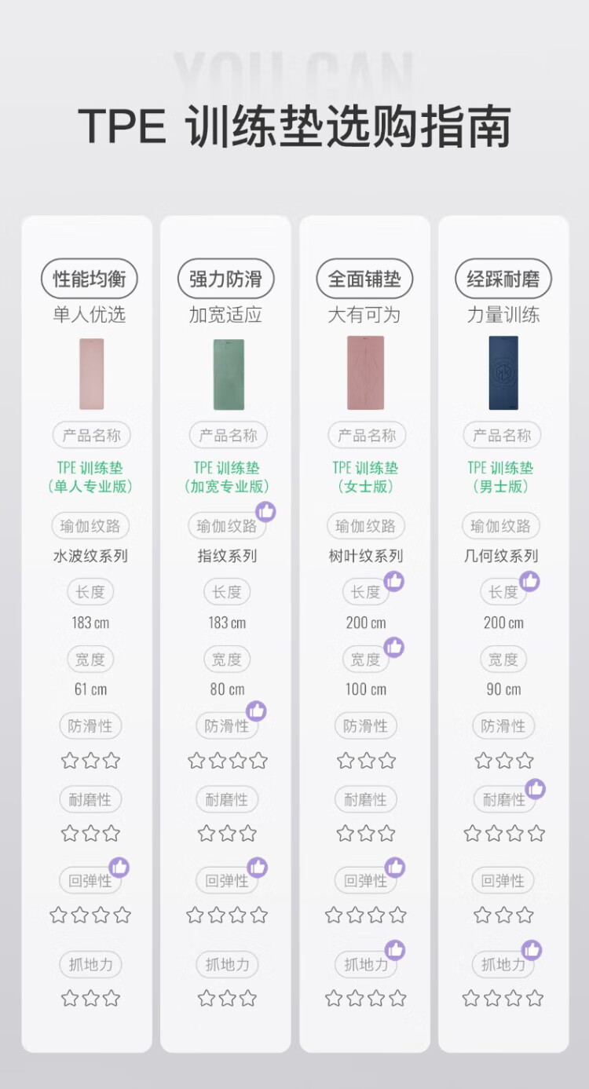Click thumbs-up badge on 女士版 长度
Screen dimensions: 589x1089
coord(394,581)
